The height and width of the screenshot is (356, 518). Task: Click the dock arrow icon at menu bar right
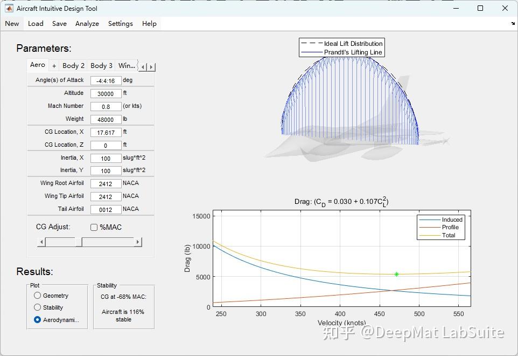tap(513, 24)
